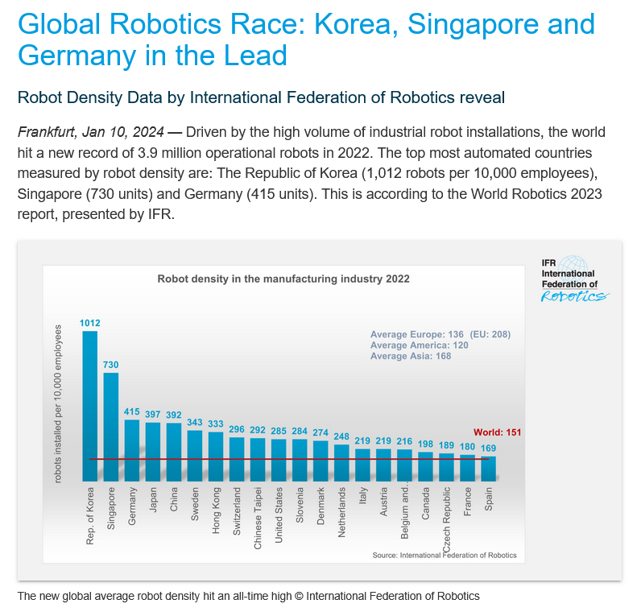Click the dateline "Frankfurt, Jan 10, 2024"

click(90, 132)
